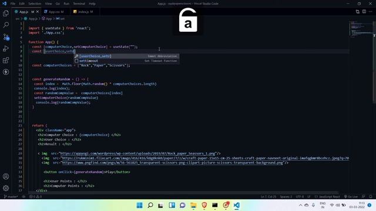Open the Explorer view in activity bar

click(x=6, y=13)
